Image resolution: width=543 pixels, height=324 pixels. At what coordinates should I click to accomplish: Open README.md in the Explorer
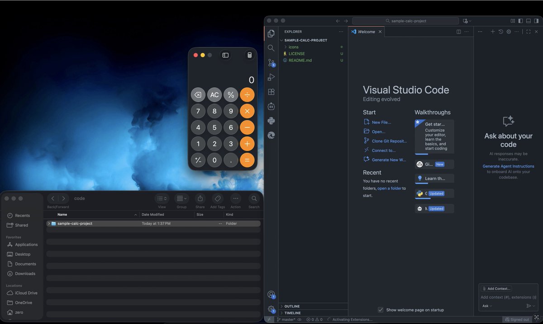pos(300,60)
